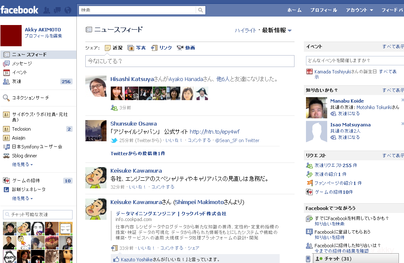Expand the アカウント account dropdown
The width and height of the screenshot is (404, 263).
click(x=359, y=10)
